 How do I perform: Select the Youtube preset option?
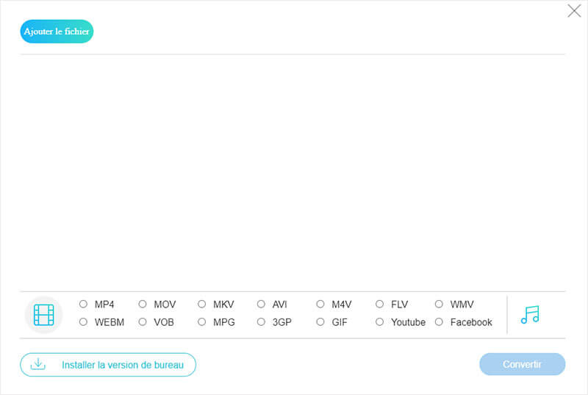[x=380, y=322]
